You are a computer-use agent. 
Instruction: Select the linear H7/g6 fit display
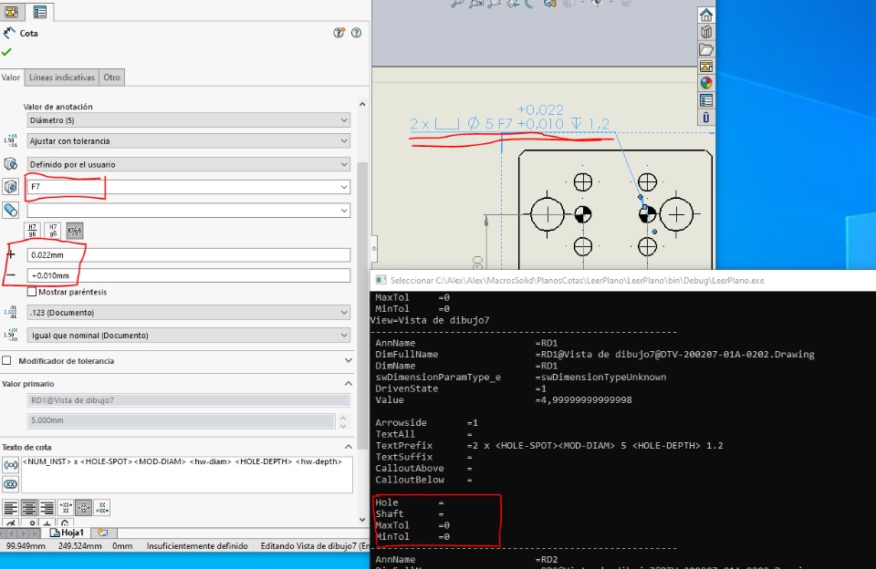(74, 230)
